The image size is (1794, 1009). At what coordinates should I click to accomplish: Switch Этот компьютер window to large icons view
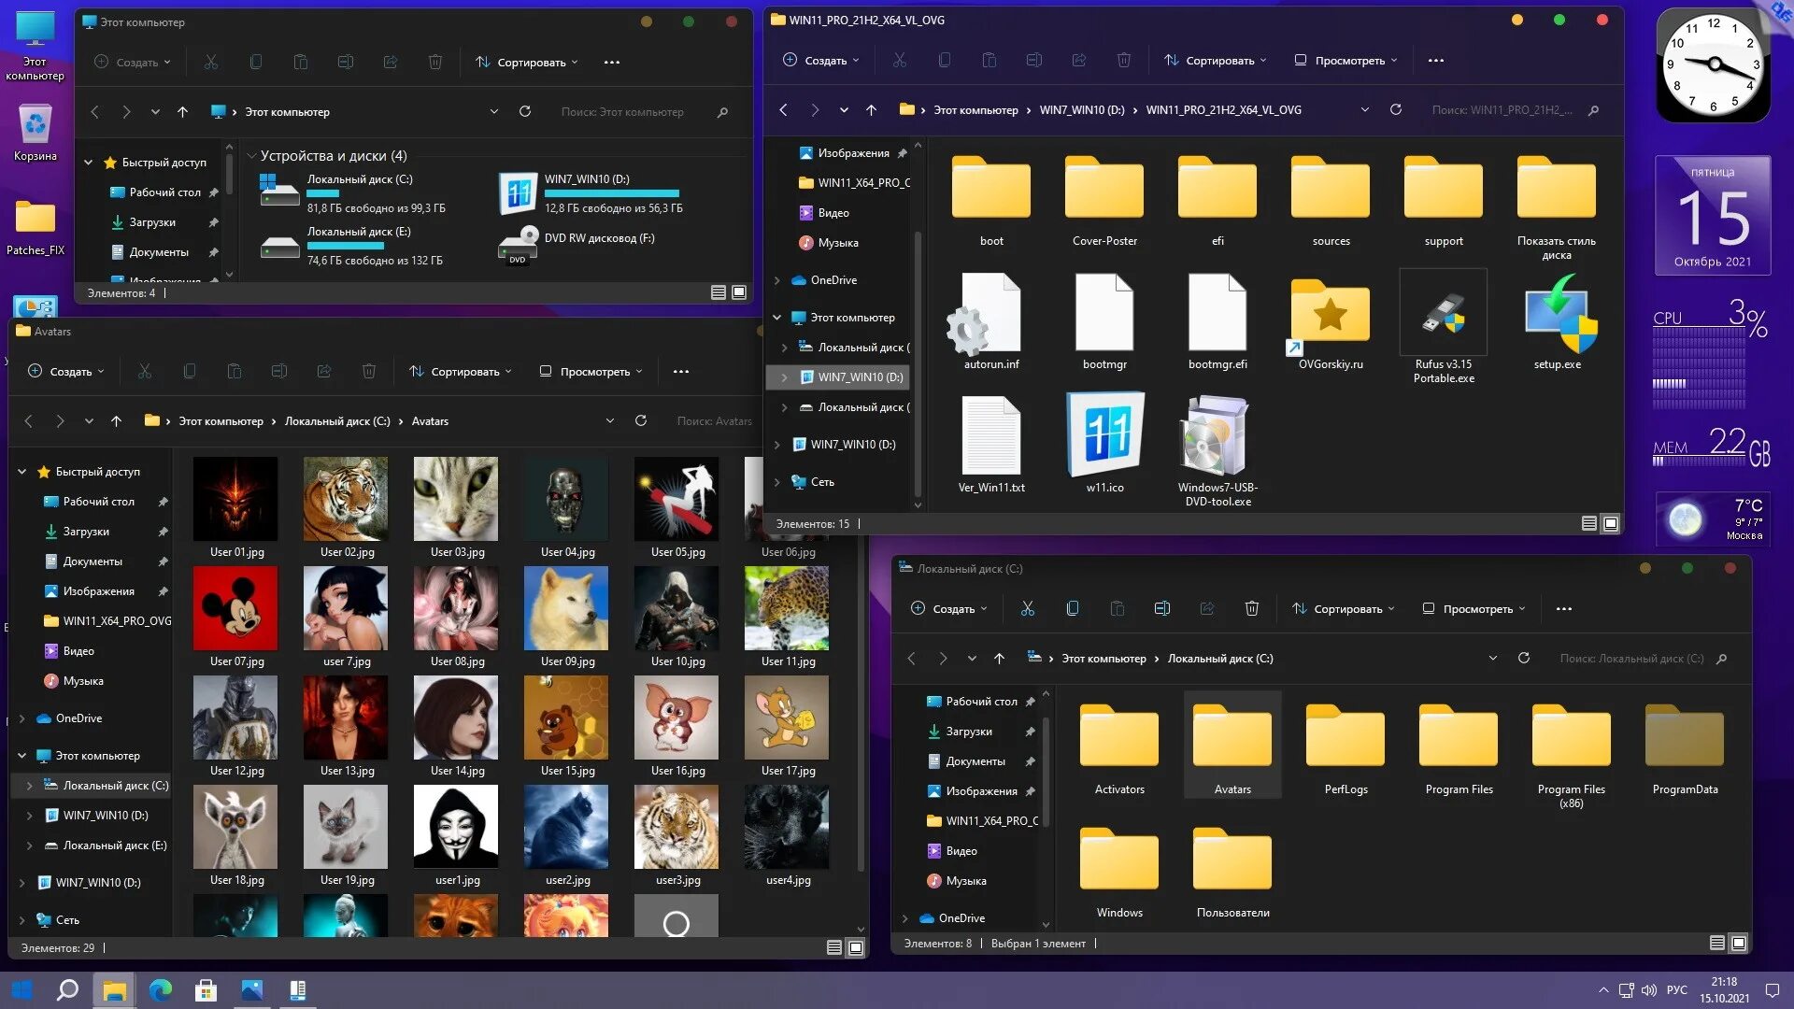[739, 293]
